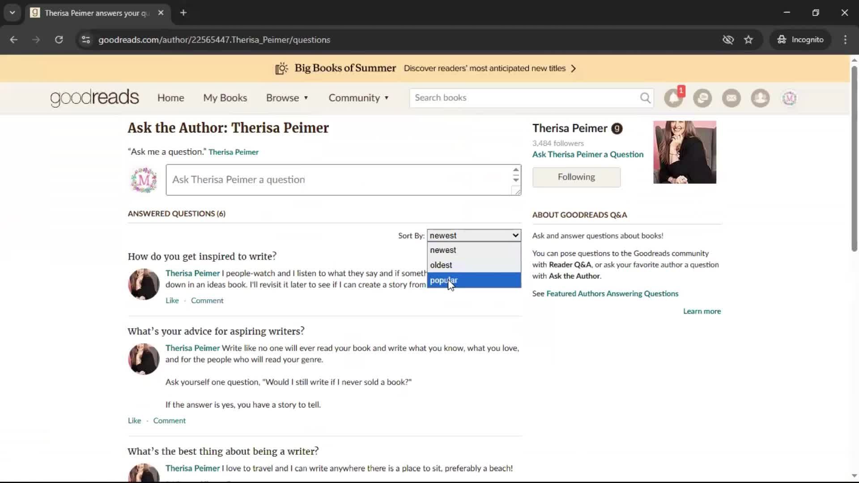Click the banner chevron arrow
Image resolution: width=859 pixels, height=483 pixels.
point(574,68)
